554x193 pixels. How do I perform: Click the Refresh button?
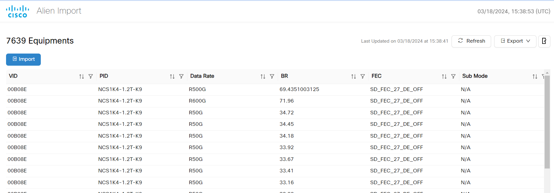471,41
